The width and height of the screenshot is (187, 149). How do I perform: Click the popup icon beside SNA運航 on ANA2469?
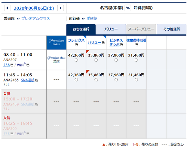[x=37, y=104]
